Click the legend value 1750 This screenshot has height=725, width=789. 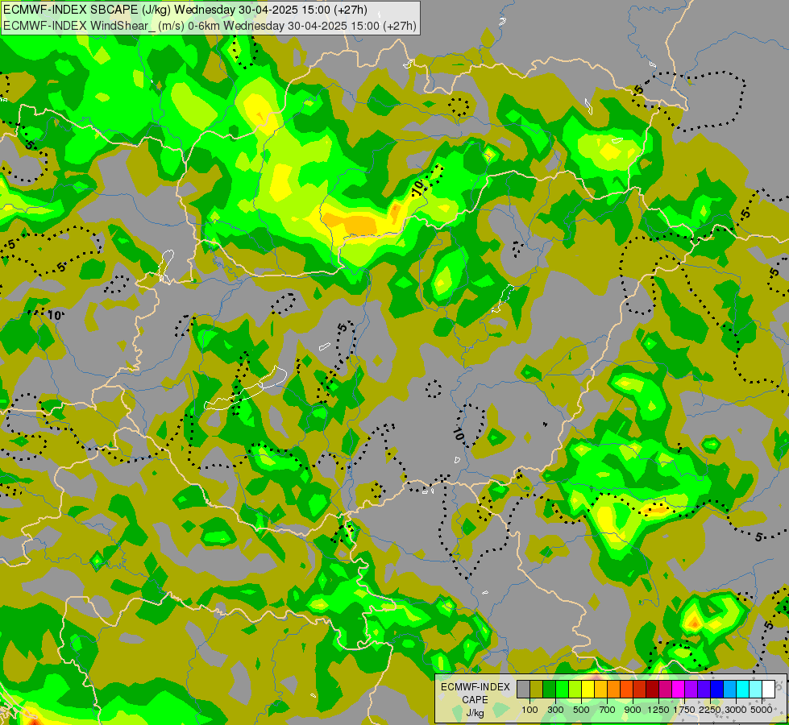pos(684,710)
